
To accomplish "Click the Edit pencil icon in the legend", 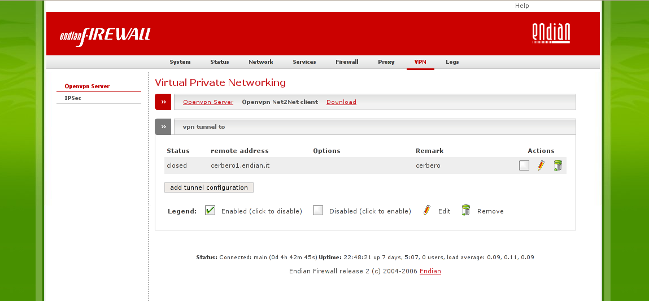I will point(426,210).
